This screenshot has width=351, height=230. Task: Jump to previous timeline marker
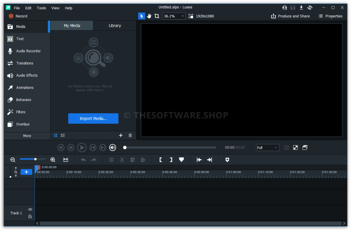tap(199, 160)
